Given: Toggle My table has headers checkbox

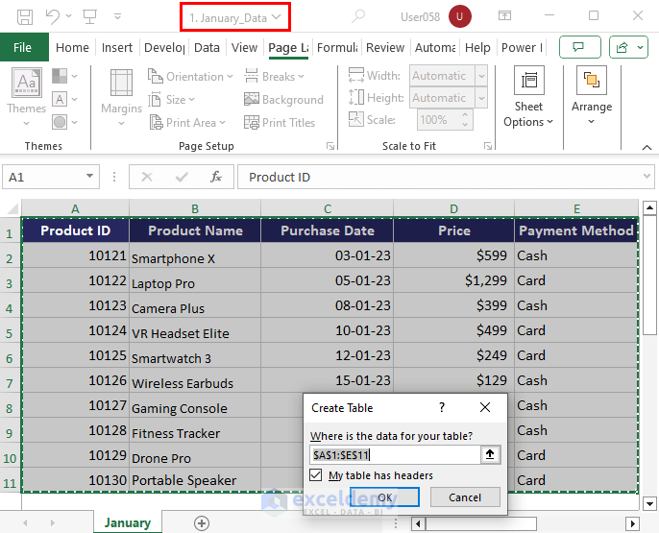Looking at the screenshot, I should (x=316, y=475).
